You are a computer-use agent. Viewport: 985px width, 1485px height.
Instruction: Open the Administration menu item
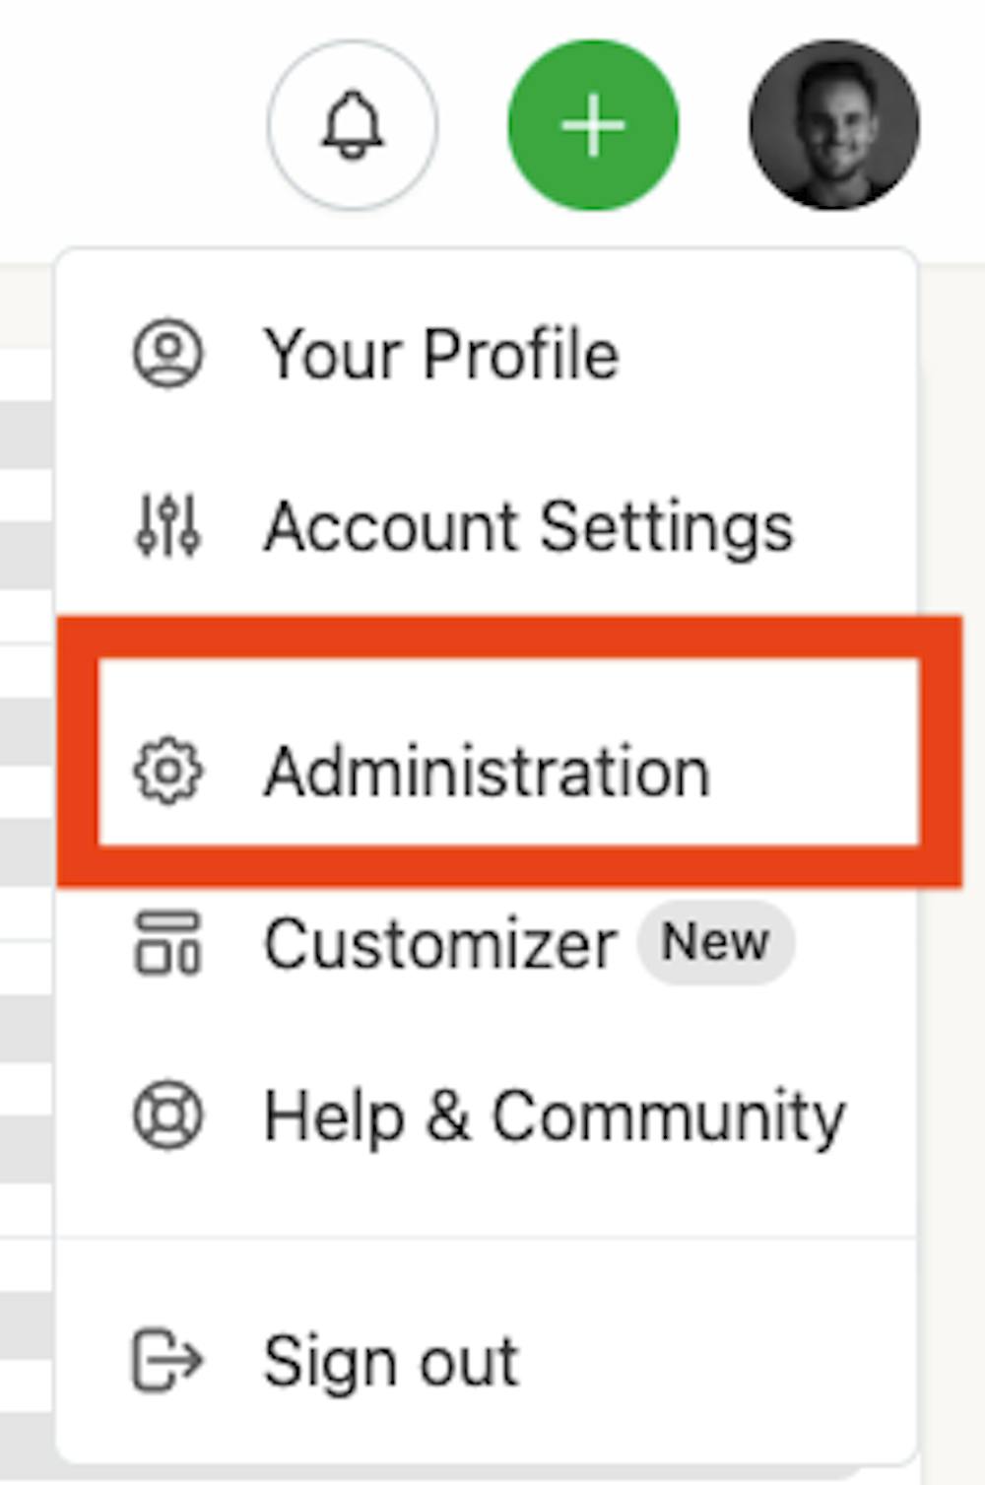[x=487, y=771]
